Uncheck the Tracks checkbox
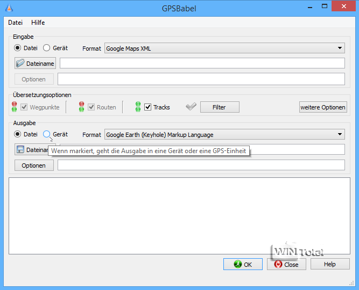The image size is (359, 290). (147, 107)
